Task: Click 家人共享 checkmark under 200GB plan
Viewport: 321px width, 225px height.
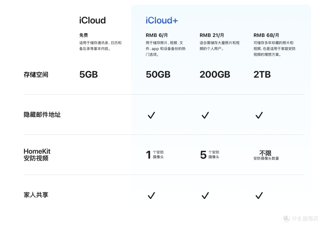Action: [x=205, y=195]
